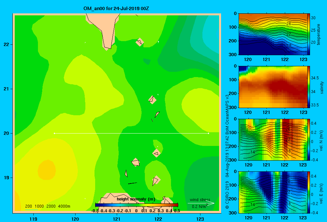Click the '30' temperature scale tick

click(x=313, y=18)
